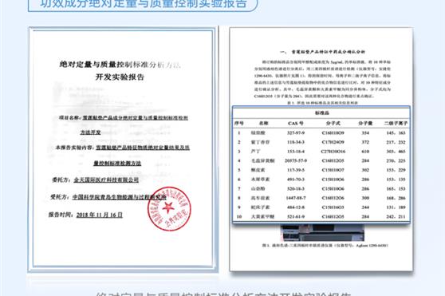The width and height of the screenshot is (445, 296).
Task: Click fragment ions '145, 163' in row 1
Action: point(396,132)
